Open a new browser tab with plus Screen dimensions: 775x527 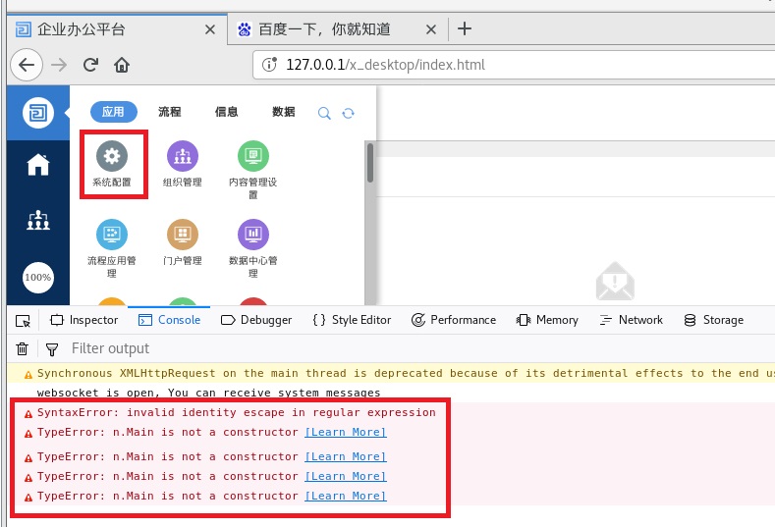click(x=464, y=28)
